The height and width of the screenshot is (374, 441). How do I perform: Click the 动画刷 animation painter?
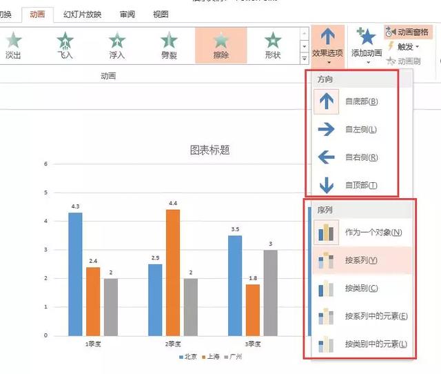coord(404,61)
